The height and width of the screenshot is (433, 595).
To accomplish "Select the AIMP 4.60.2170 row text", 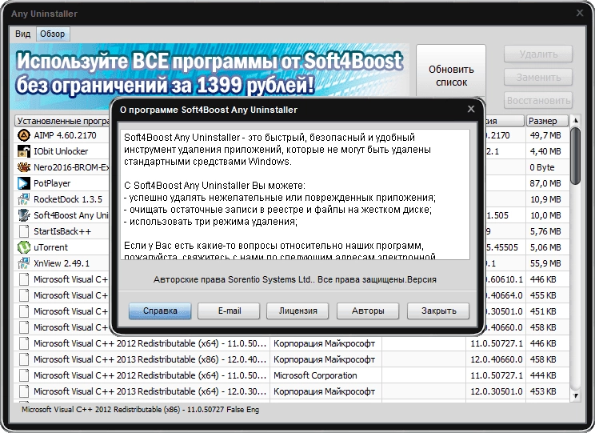I will [x=65, y=135].
